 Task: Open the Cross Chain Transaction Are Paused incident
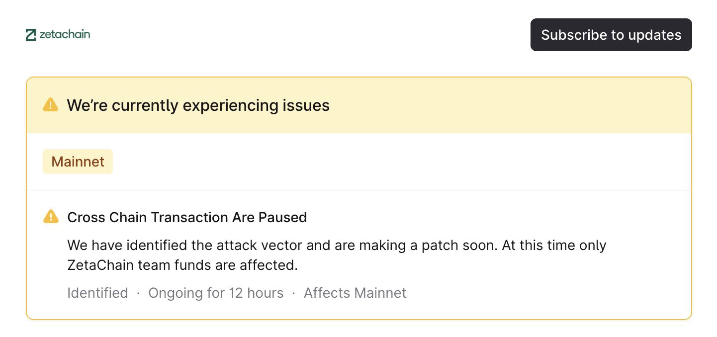187,217
